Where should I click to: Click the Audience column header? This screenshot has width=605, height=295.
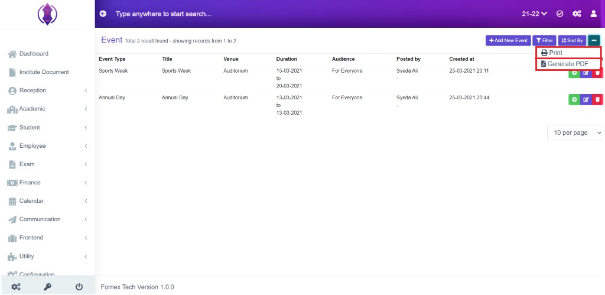(x=343, y=59)
